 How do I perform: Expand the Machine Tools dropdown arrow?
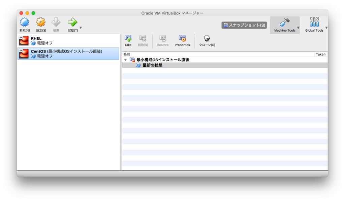pos(298,28)
